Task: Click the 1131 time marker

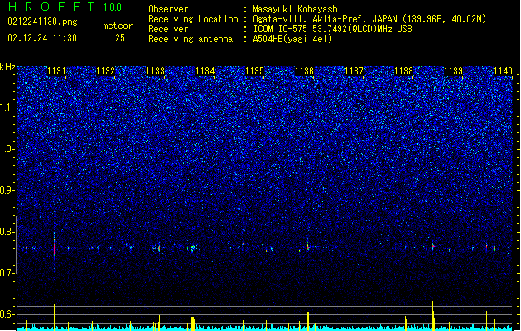Action: pos(56,70)
